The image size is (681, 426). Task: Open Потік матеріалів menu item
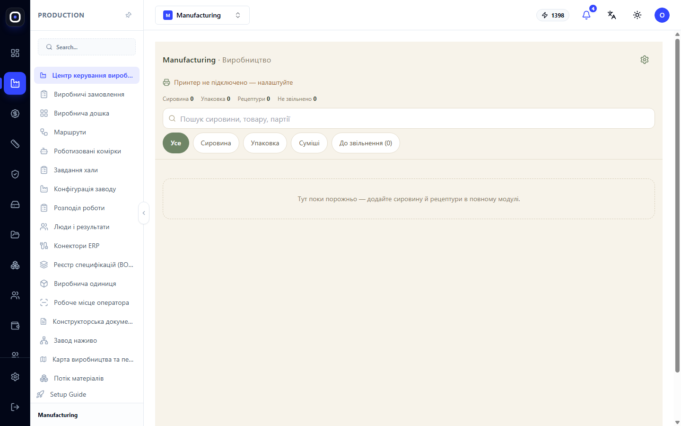[x=87, y=378]
